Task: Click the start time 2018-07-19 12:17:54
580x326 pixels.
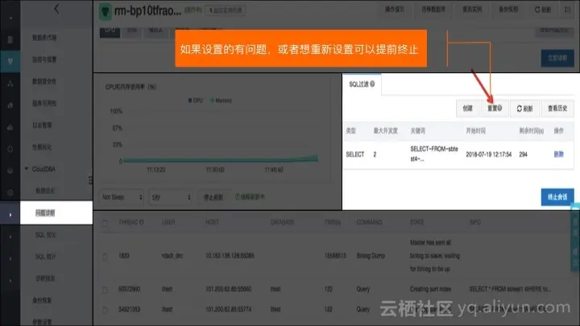Action: click(x=489, y=154)
